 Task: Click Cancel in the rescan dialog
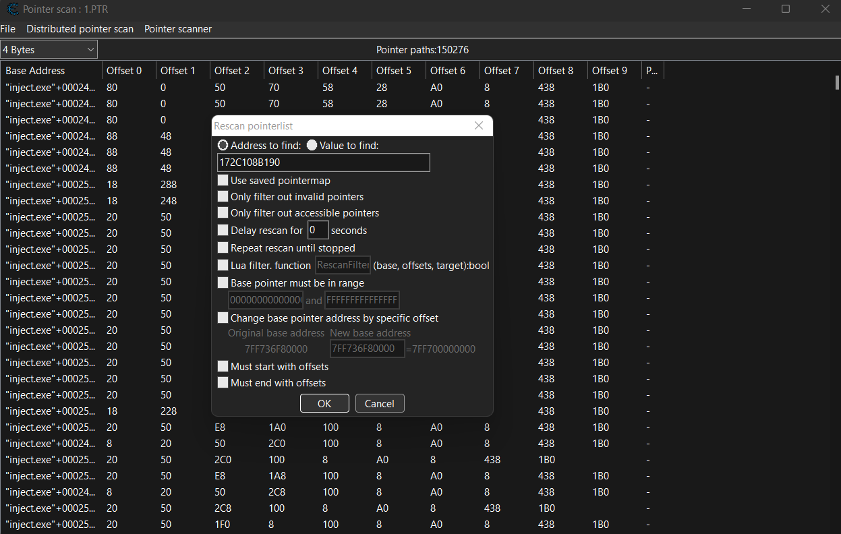(380, 403)
